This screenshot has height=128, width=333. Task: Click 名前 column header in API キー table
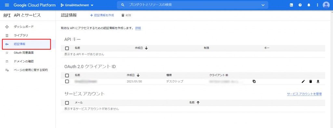(77, 48)
